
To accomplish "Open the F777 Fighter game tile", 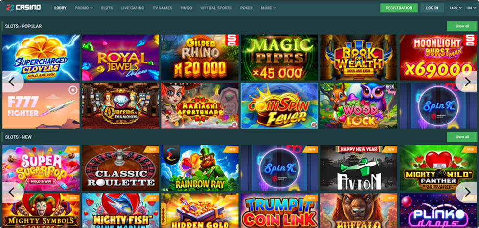I will [41, 106].
